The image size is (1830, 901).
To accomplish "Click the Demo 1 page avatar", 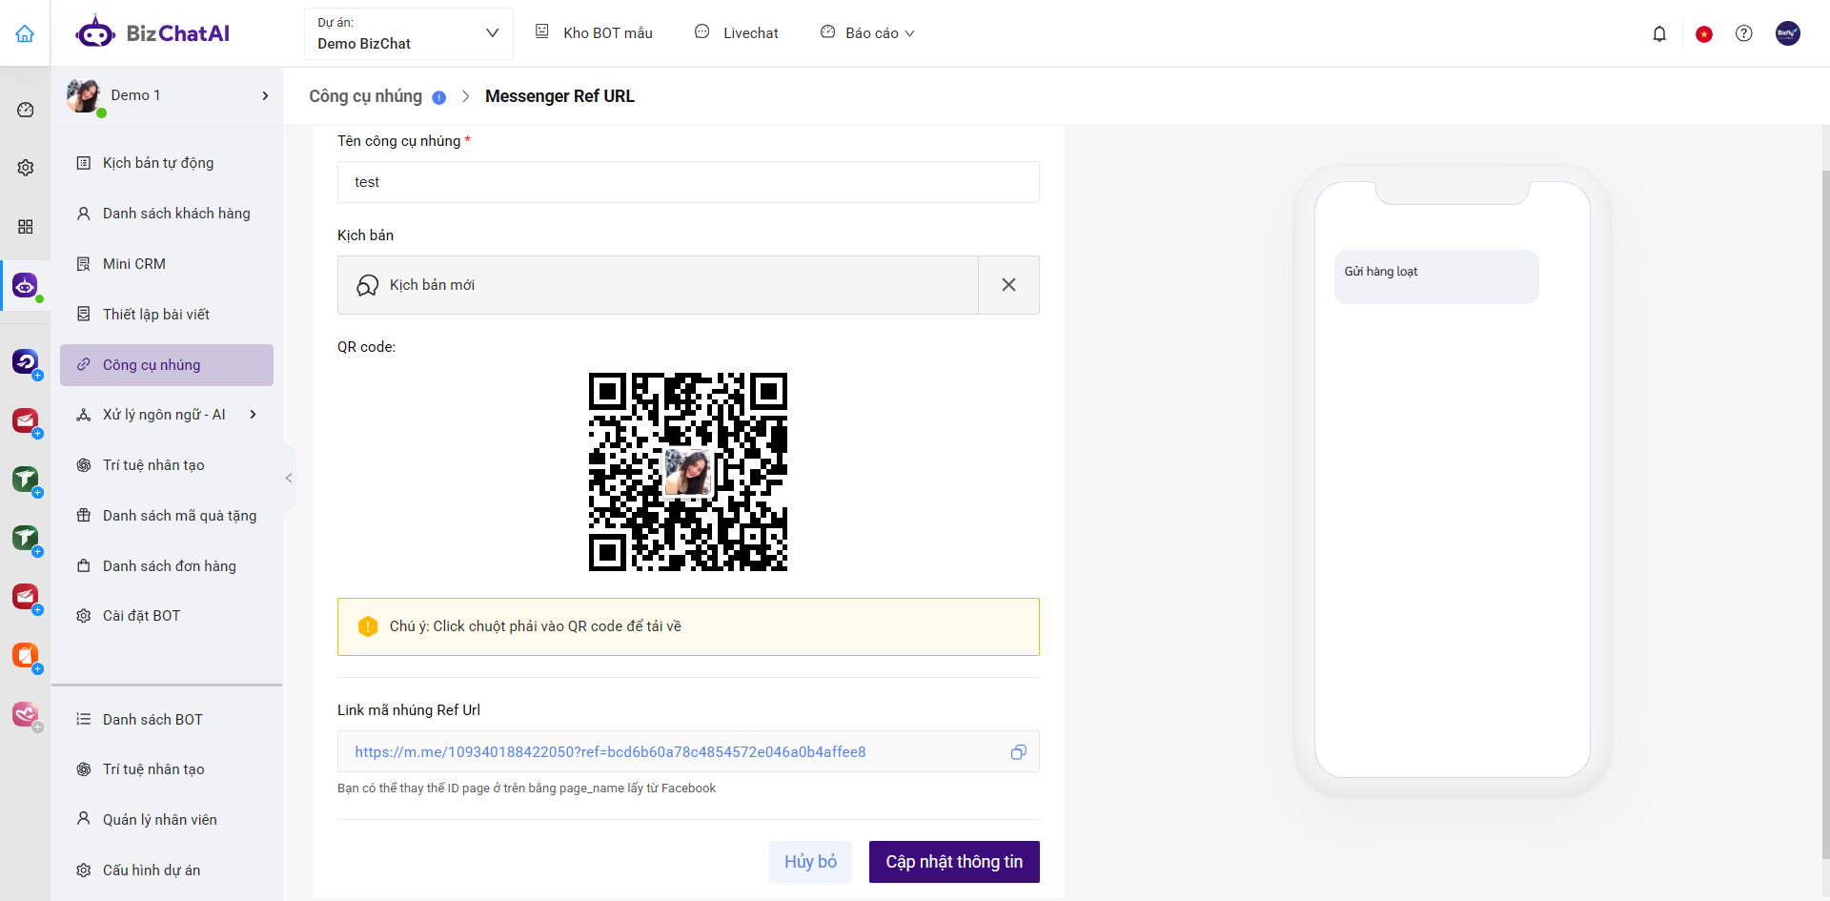I will [84, 95].
